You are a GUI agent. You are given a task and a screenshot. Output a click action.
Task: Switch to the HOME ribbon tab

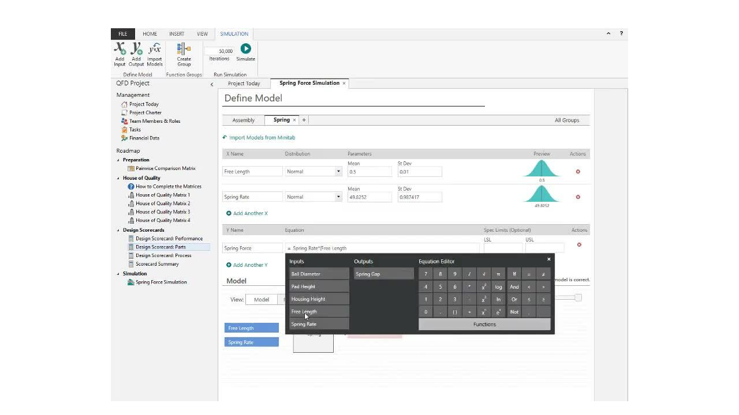pyautogui.click(x=150, y=34)
